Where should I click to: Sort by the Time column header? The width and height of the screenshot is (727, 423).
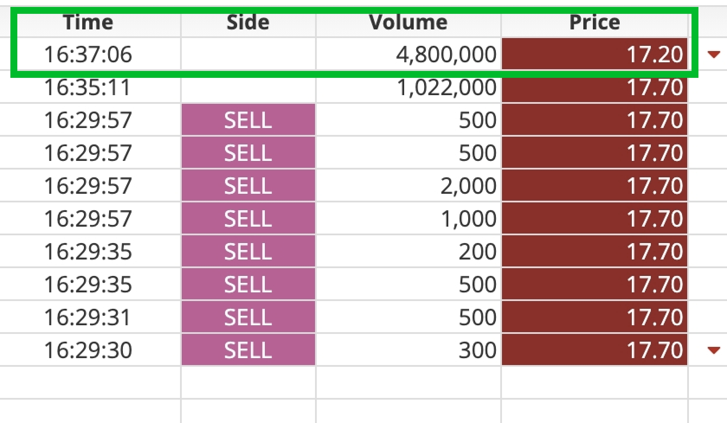[x=88, y=22]
